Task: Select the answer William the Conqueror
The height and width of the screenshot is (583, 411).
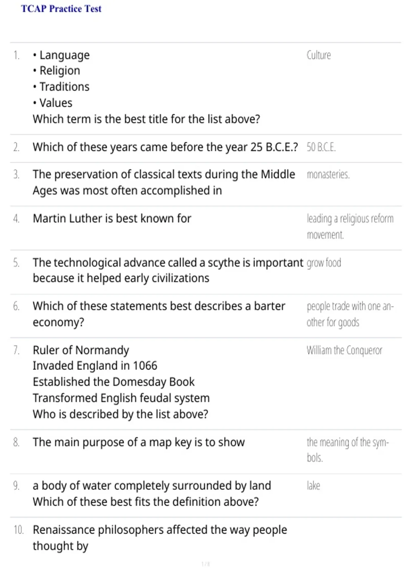Action: point(344,350)
